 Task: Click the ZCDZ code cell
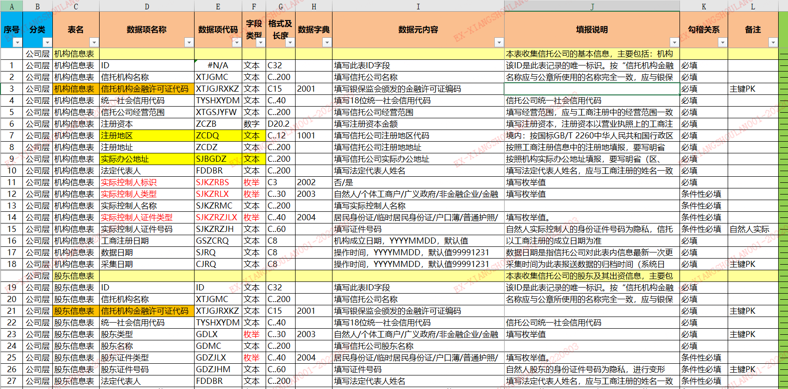(x=218, y=147)
